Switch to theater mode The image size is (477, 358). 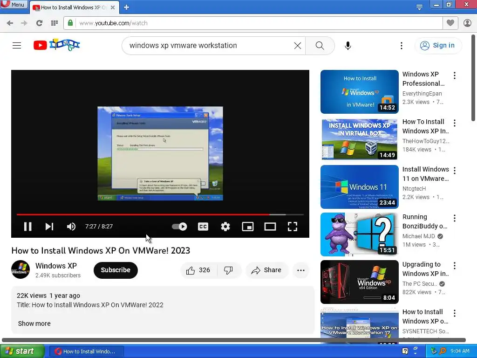(x=270, y=227)
